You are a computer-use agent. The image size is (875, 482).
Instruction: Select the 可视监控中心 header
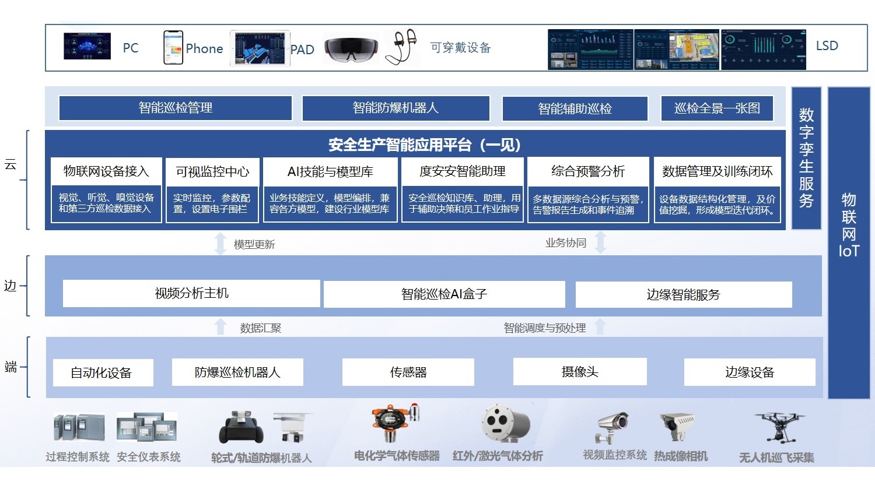pyautogui.click(x=212, y=172)
